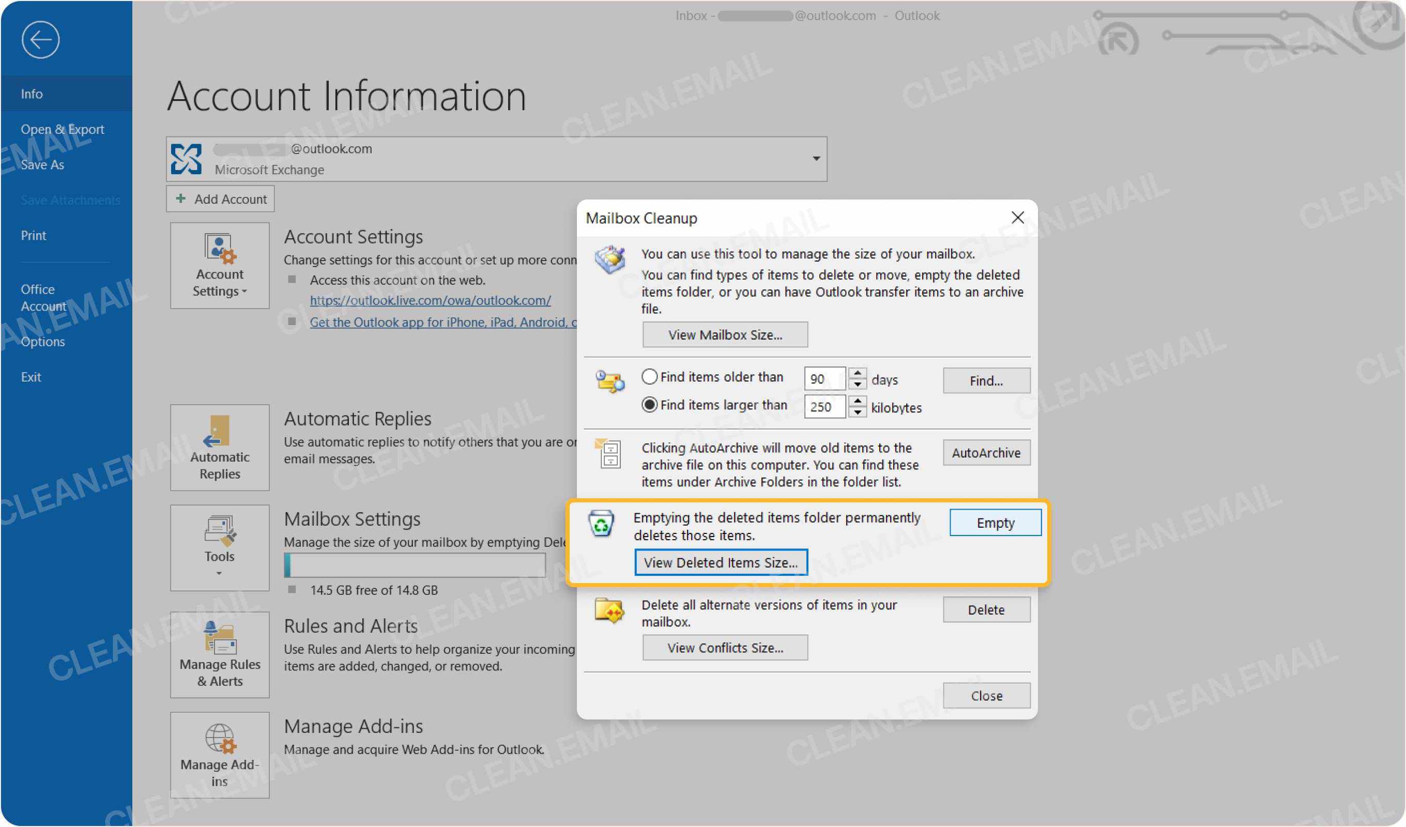Select Find items older than option
Image resolution: width=1406 pixels, height=827 pixels.
(649, 377)
